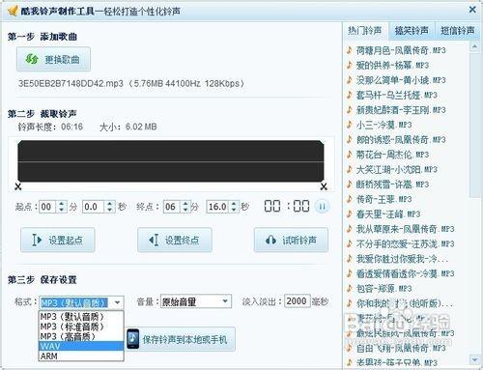Click music note icon beside 荷塘月色-凤凰传奇

coord(350,50)
